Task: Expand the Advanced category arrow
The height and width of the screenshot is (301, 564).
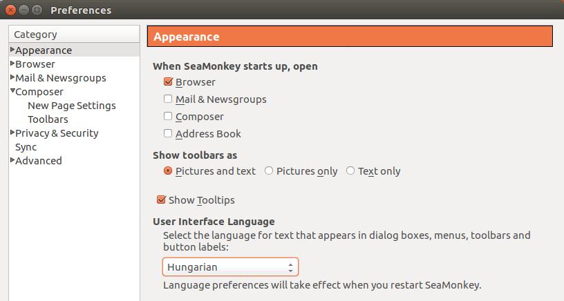Action: click(x=12, y=160)
